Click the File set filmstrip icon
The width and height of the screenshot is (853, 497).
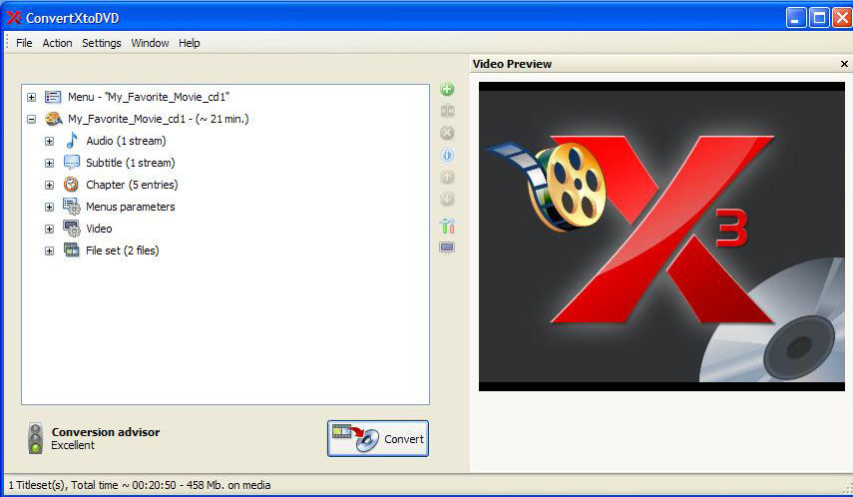(72, 250)
